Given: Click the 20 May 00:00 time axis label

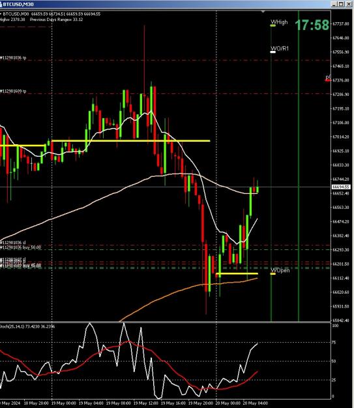Looking at the screenshot, I should [x=228, y=403].
